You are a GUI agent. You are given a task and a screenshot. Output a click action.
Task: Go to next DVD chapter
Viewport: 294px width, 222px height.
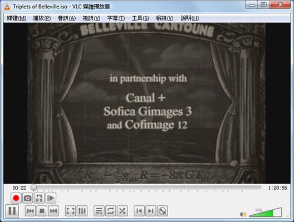click(x=150, y=211)
